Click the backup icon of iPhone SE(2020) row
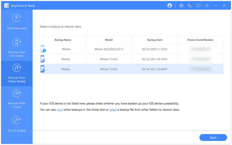 pos(43,49)
